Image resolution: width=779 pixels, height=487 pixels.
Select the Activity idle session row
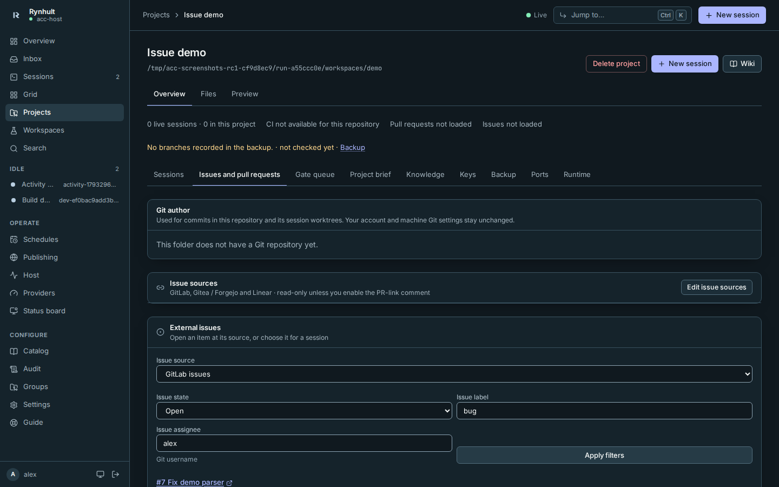64,185
